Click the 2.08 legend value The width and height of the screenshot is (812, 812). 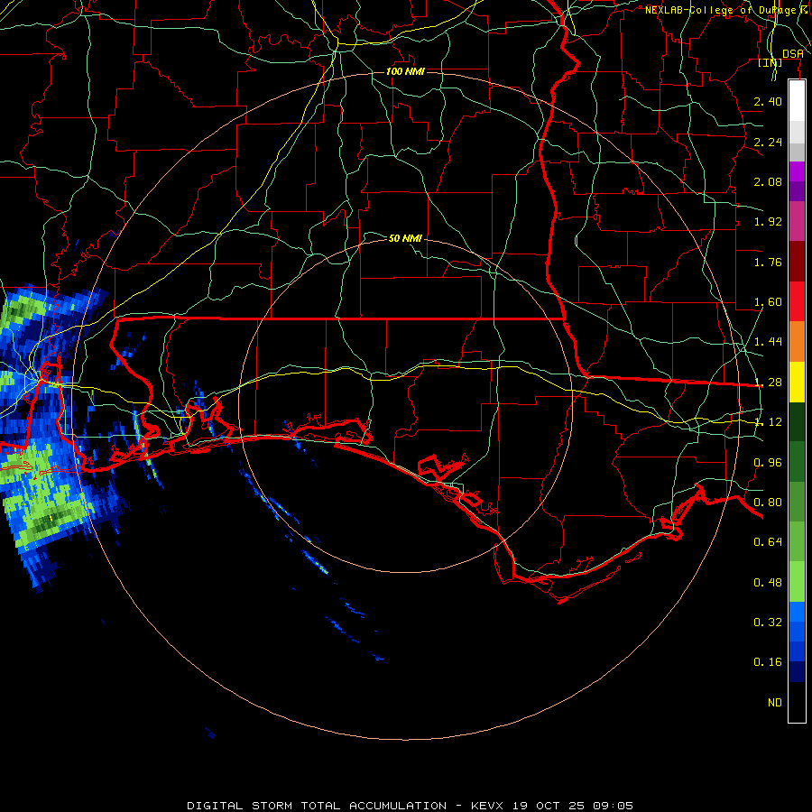pyautogui.click(x=768, y=181)
